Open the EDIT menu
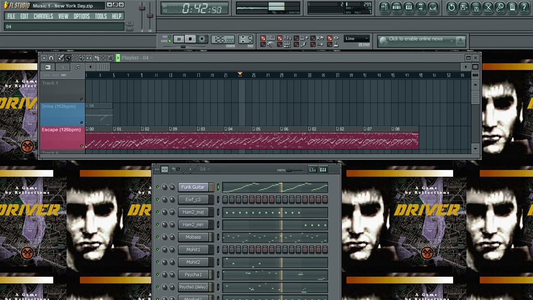This screenshot has width=533, height=300. point(24,16)
